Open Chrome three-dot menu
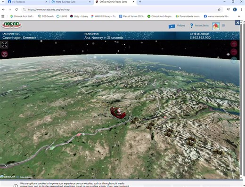The height and width of the screenshot is (187, 245). pos(241,9)
